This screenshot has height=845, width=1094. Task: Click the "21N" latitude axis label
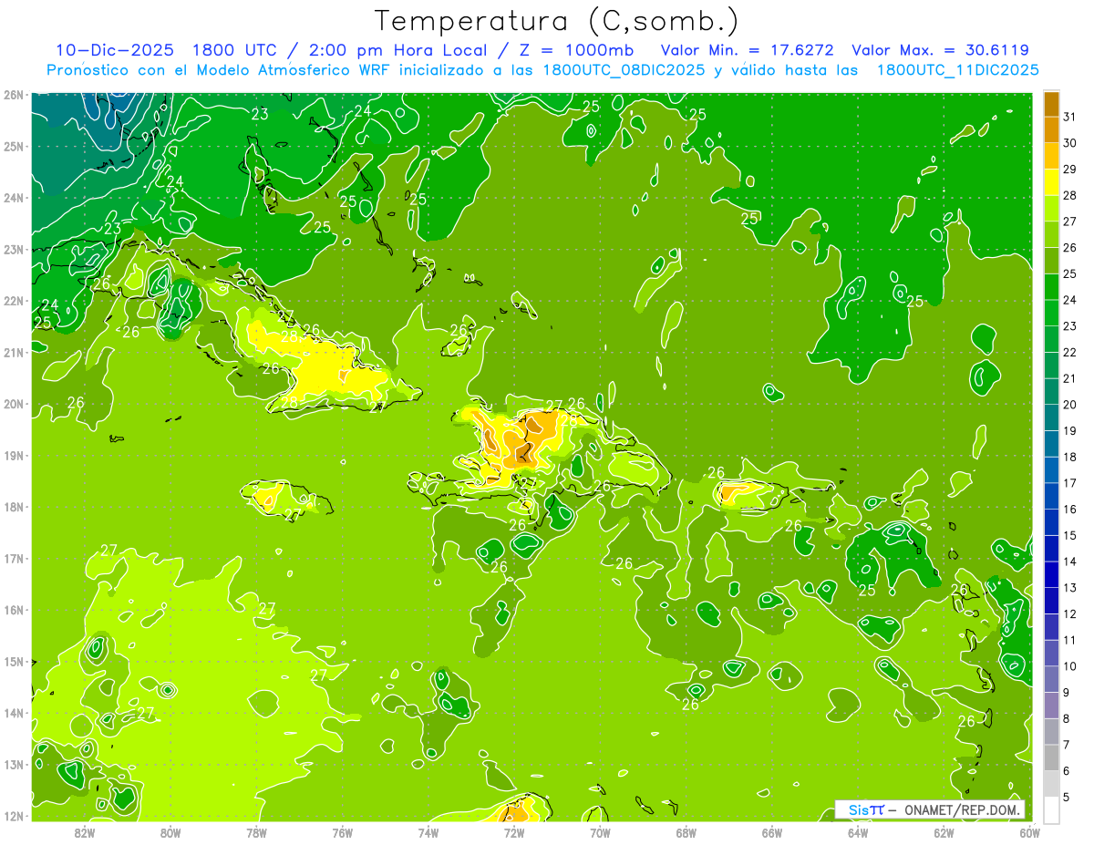tap(14, 352)
